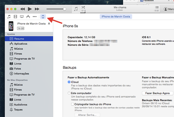The image size is (174, 117).
Task: Open Programas de TV under No Meu Dispositivo
Action: (29, 95)
